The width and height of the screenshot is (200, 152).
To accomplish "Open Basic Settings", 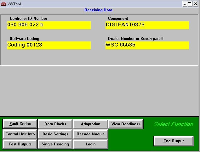I will coord(55,134).
